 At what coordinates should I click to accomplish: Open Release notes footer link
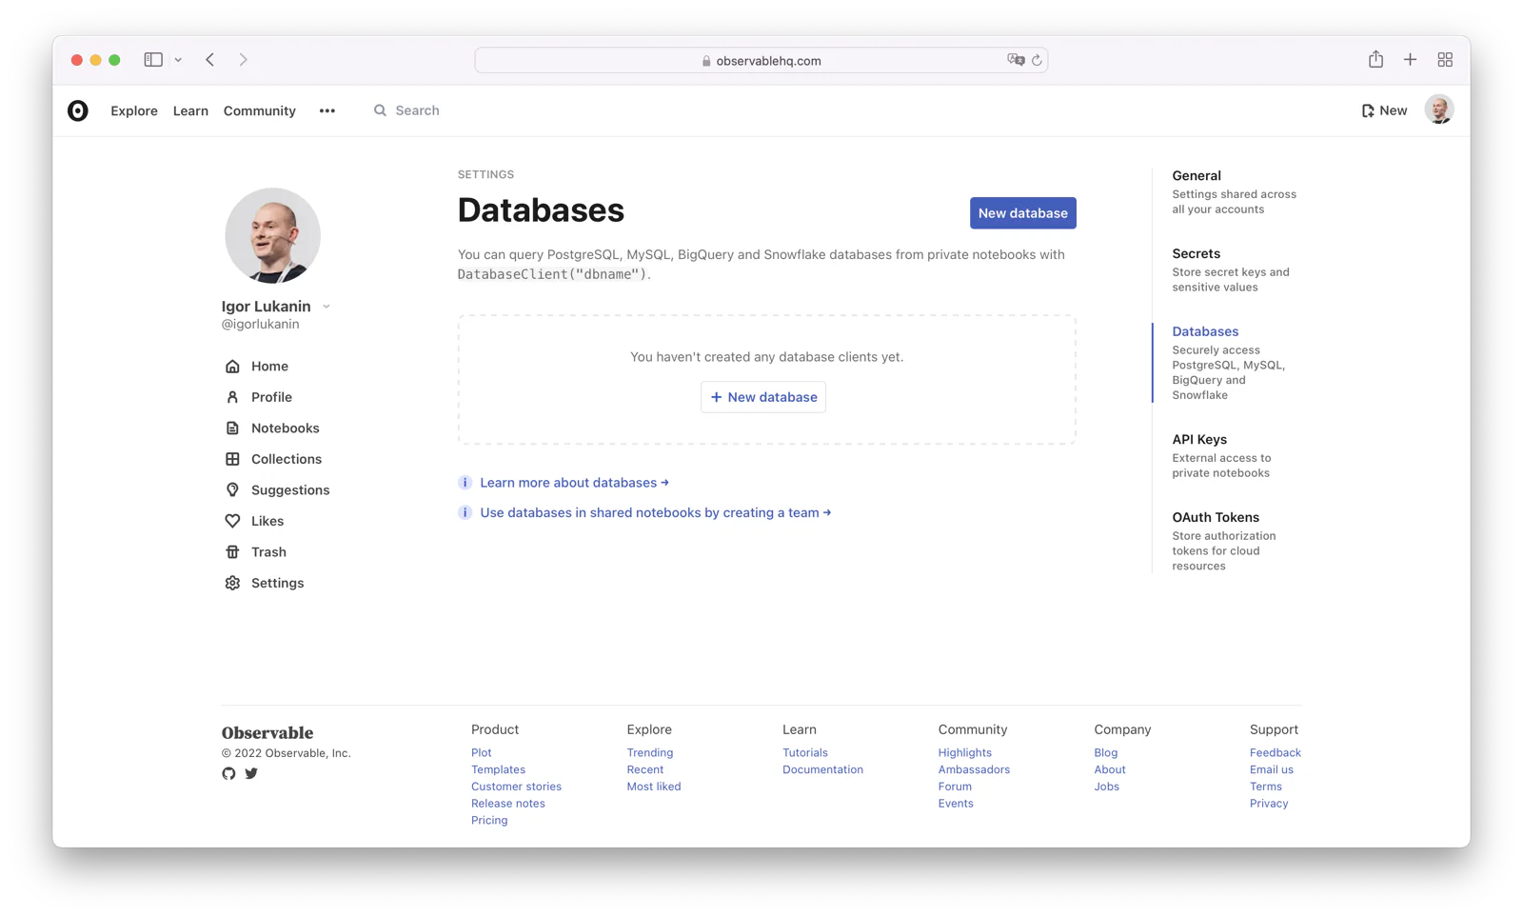508,804
